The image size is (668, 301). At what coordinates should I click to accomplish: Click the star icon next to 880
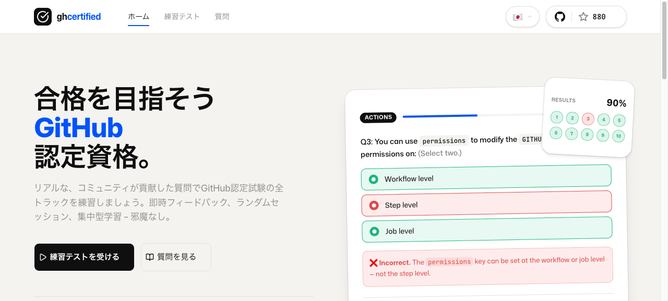(583, 16)
